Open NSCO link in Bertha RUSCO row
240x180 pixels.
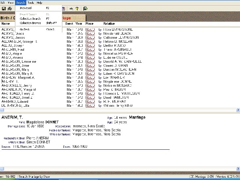tap(90, 46)
